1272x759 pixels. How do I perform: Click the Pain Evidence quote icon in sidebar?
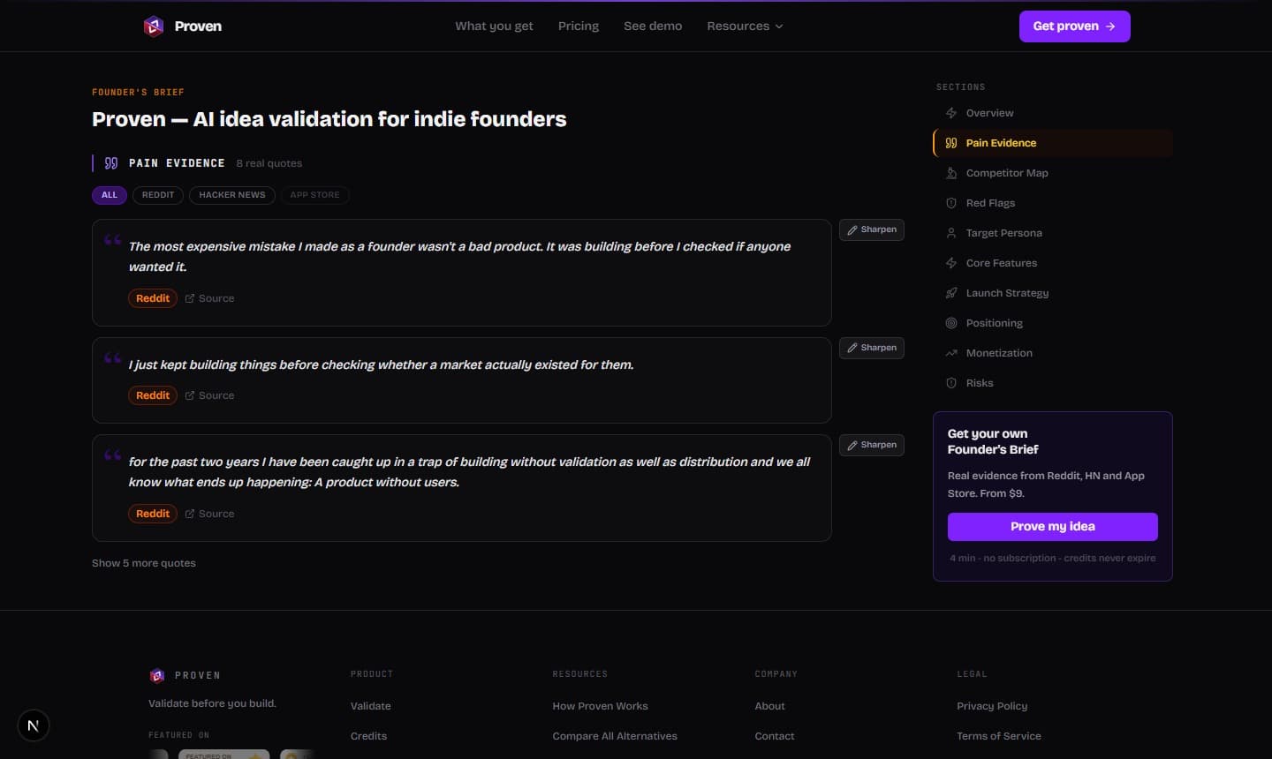pyautogui.click(x=951, y=143)
